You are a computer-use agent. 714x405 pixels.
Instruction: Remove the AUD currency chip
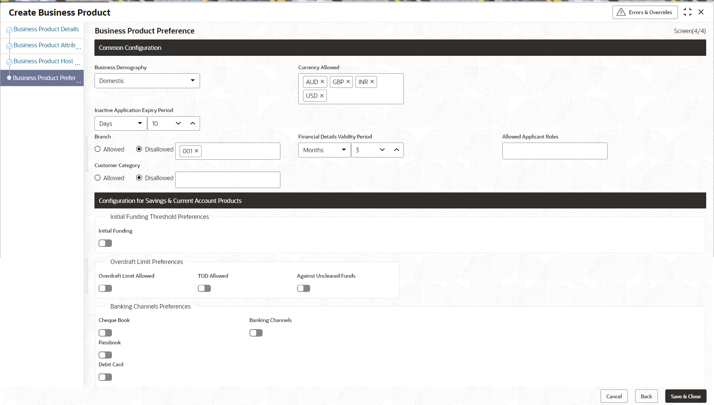click(322, 82)
